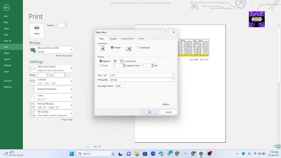Expand Normal Margins dropdown
This screenshot has height=158, width=281.
pos(51,105)
